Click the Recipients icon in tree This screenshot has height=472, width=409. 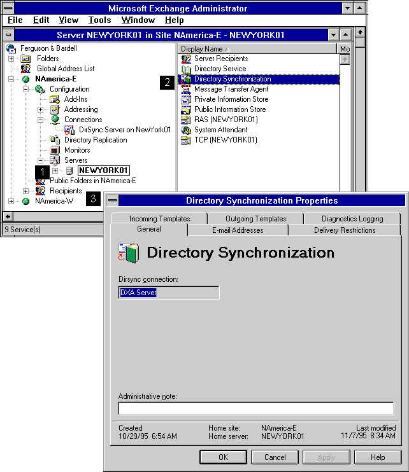tap(40, 191)
